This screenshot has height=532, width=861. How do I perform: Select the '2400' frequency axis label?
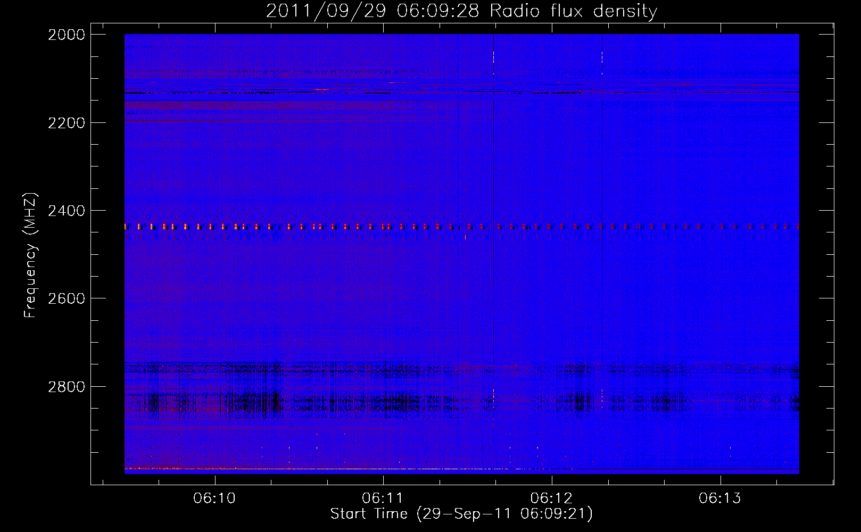click(x=67, y=211)
